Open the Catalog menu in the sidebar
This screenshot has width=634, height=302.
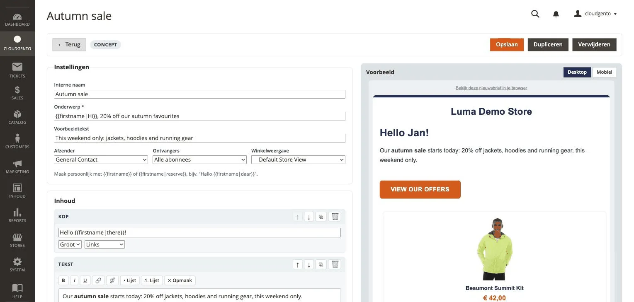point(17,117)
